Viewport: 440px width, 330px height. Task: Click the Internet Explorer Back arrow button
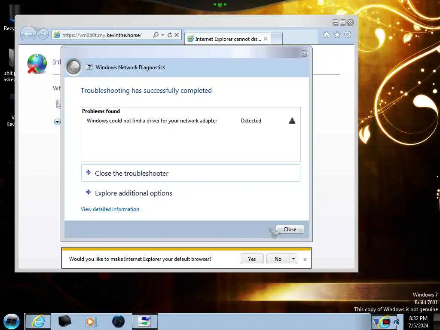(28, 34)
